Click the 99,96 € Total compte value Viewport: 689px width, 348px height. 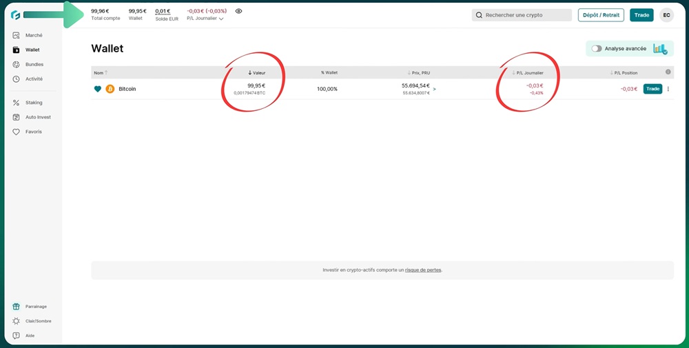click(x=100, y=11)
